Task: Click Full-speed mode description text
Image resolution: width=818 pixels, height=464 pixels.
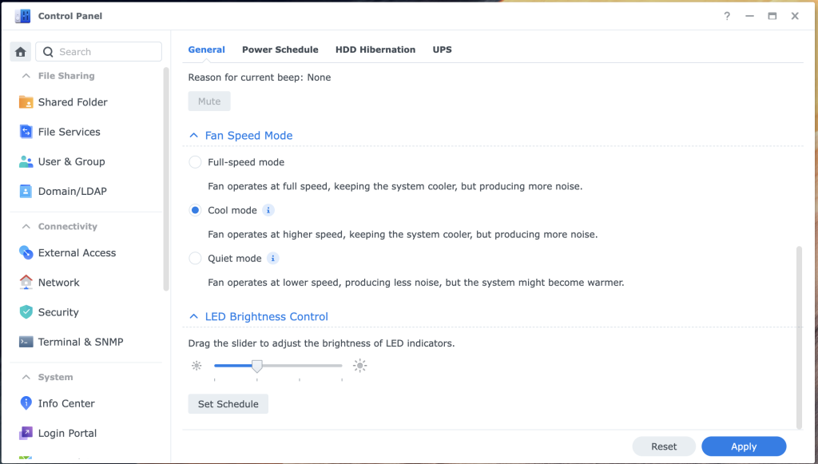Action: 395,186
